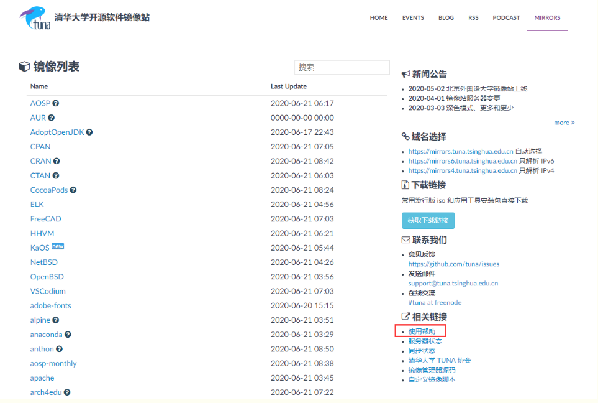Viewport: 598px width, 403px height.
Task: Click the 清华大学开源软件镜像站 site title
Action: 102,17
